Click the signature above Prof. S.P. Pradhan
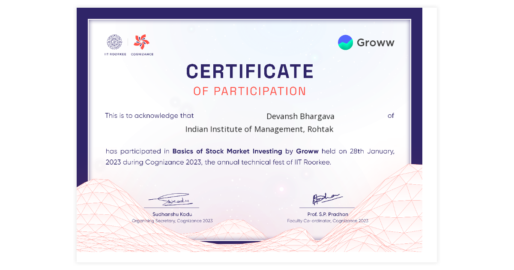The width and height of the screenshot is (514, 270). pyautogui.click(x=327, y=198)
